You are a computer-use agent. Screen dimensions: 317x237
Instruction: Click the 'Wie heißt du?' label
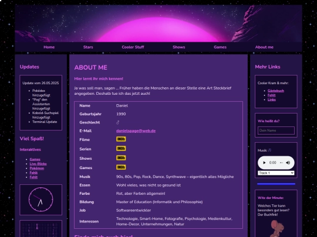pos(268,121)
